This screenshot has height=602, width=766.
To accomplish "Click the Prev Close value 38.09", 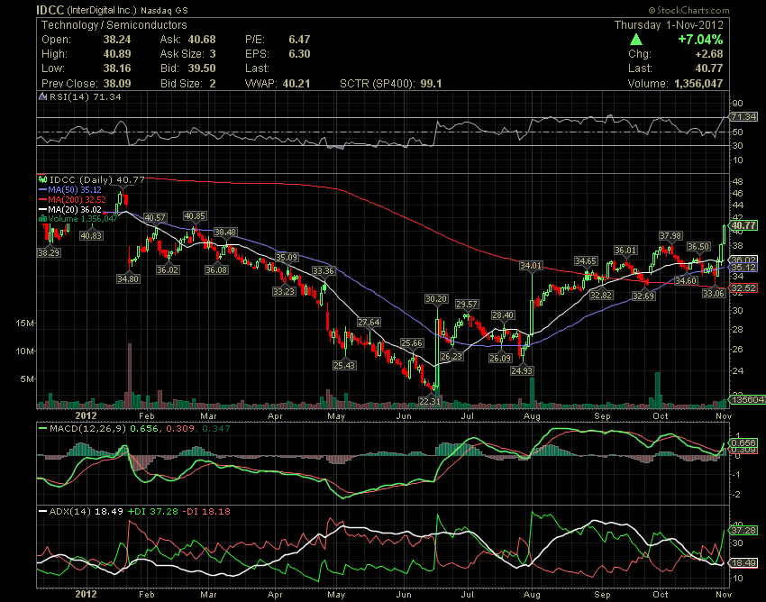I will pyautogui.click(x=117, y=83).
